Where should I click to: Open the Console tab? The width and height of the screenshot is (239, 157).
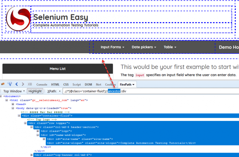pyautogui.click(x=42, y=84)
